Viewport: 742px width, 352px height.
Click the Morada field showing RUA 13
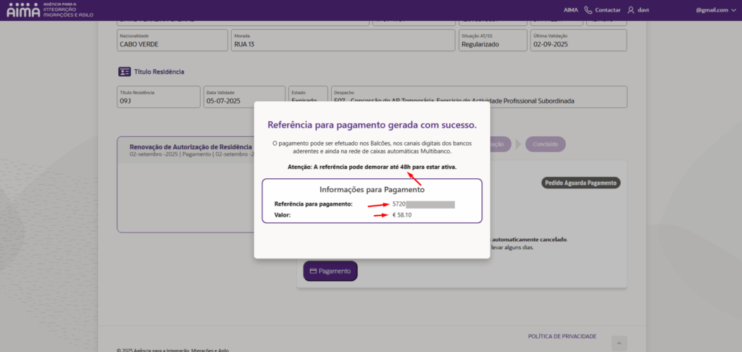(342, 41)
